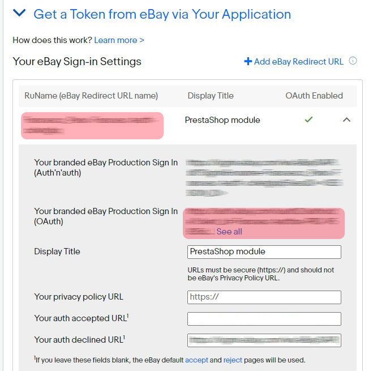The width and height of the screenshot is (373, 371).
Task: Open the "Learn more" link
Action: point(119,40)
